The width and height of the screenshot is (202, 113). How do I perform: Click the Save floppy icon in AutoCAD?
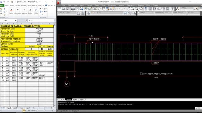tap(68, 9)
